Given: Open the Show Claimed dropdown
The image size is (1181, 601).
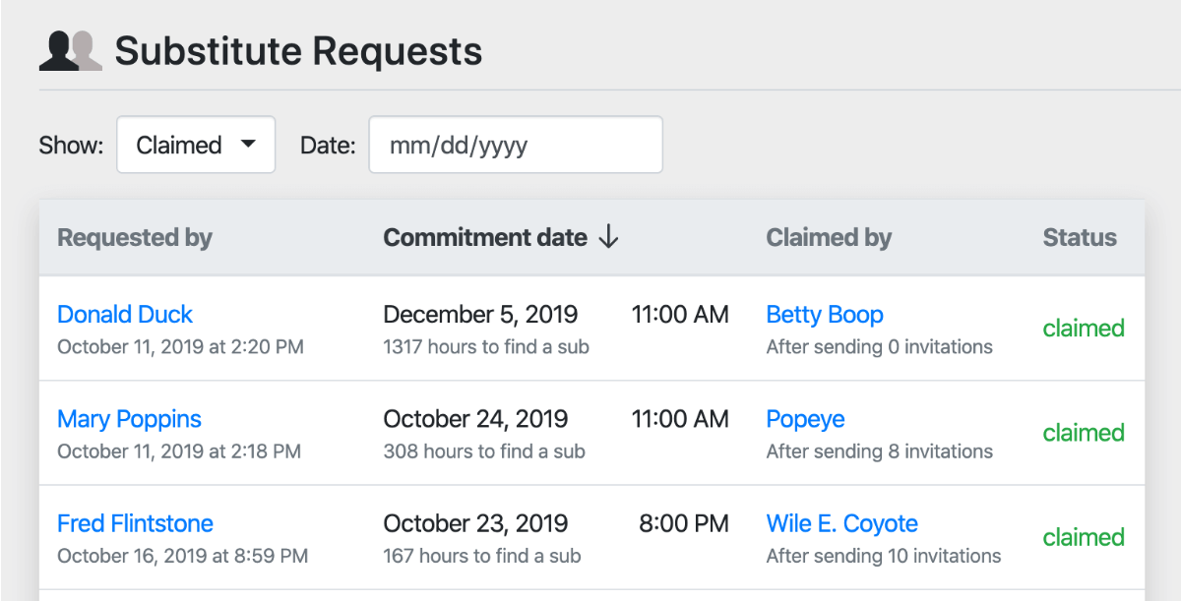Looking at the screenshot, I should 196,146.
